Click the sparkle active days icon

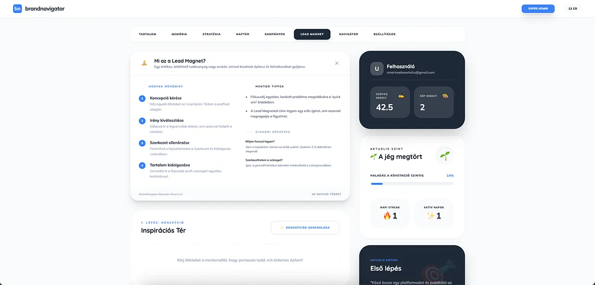[x=430, y=216]
